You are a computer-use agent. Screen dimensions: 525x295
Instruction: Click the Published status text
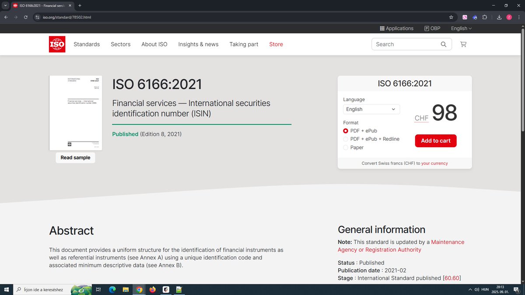[125, 134]
